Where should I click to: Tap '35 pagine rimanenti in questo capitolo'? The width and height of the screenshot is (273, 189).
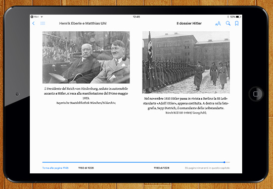(x=207, y=168)
